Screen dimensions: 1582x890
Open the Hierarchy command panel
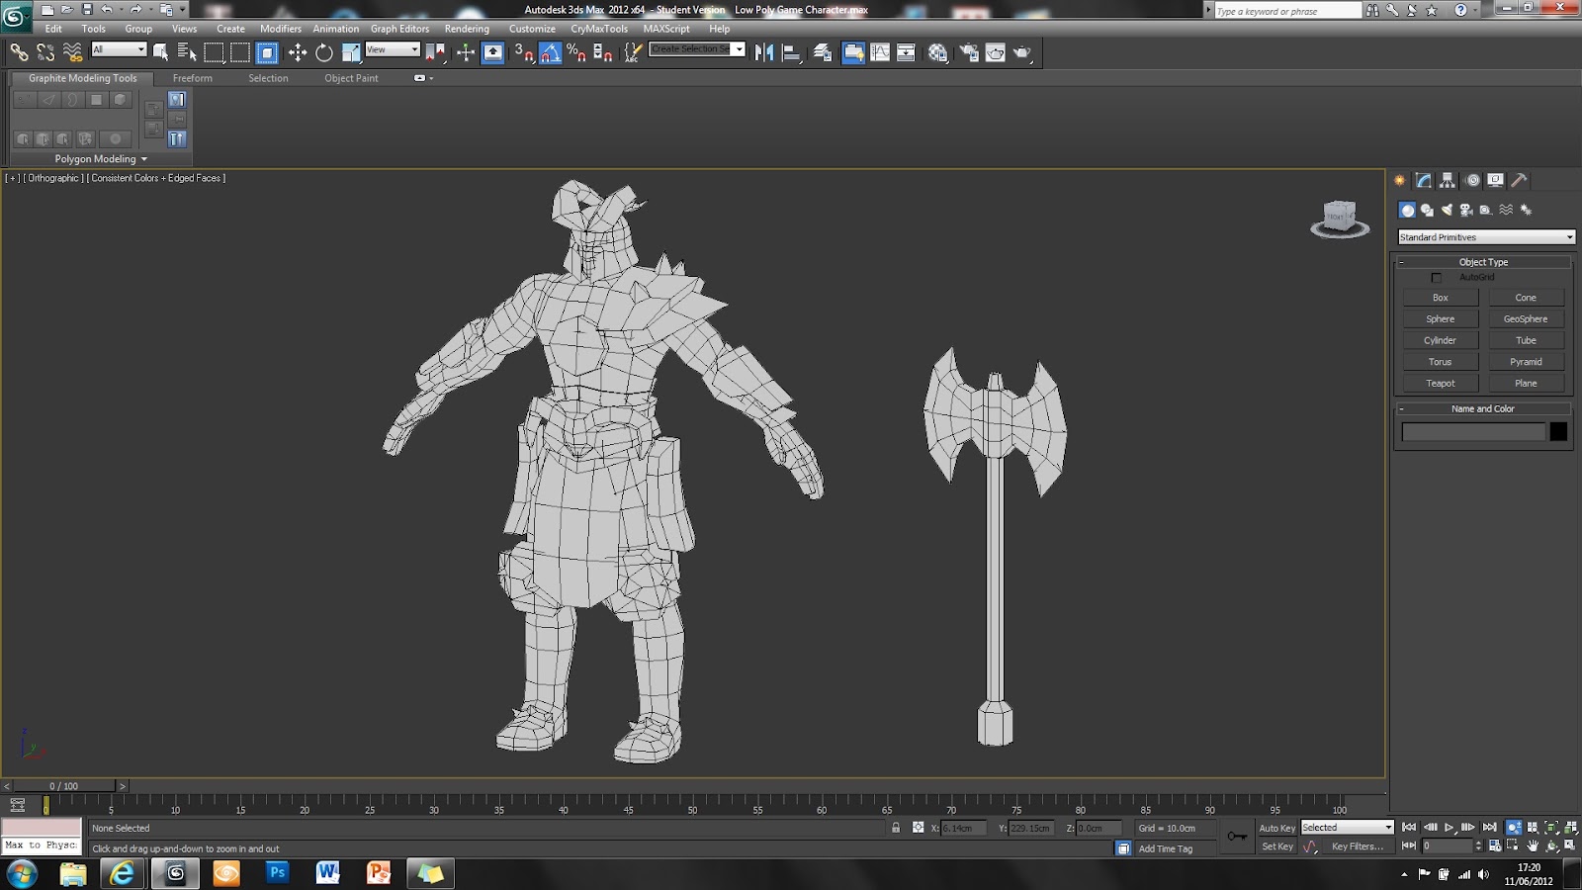pos(1448,180)
